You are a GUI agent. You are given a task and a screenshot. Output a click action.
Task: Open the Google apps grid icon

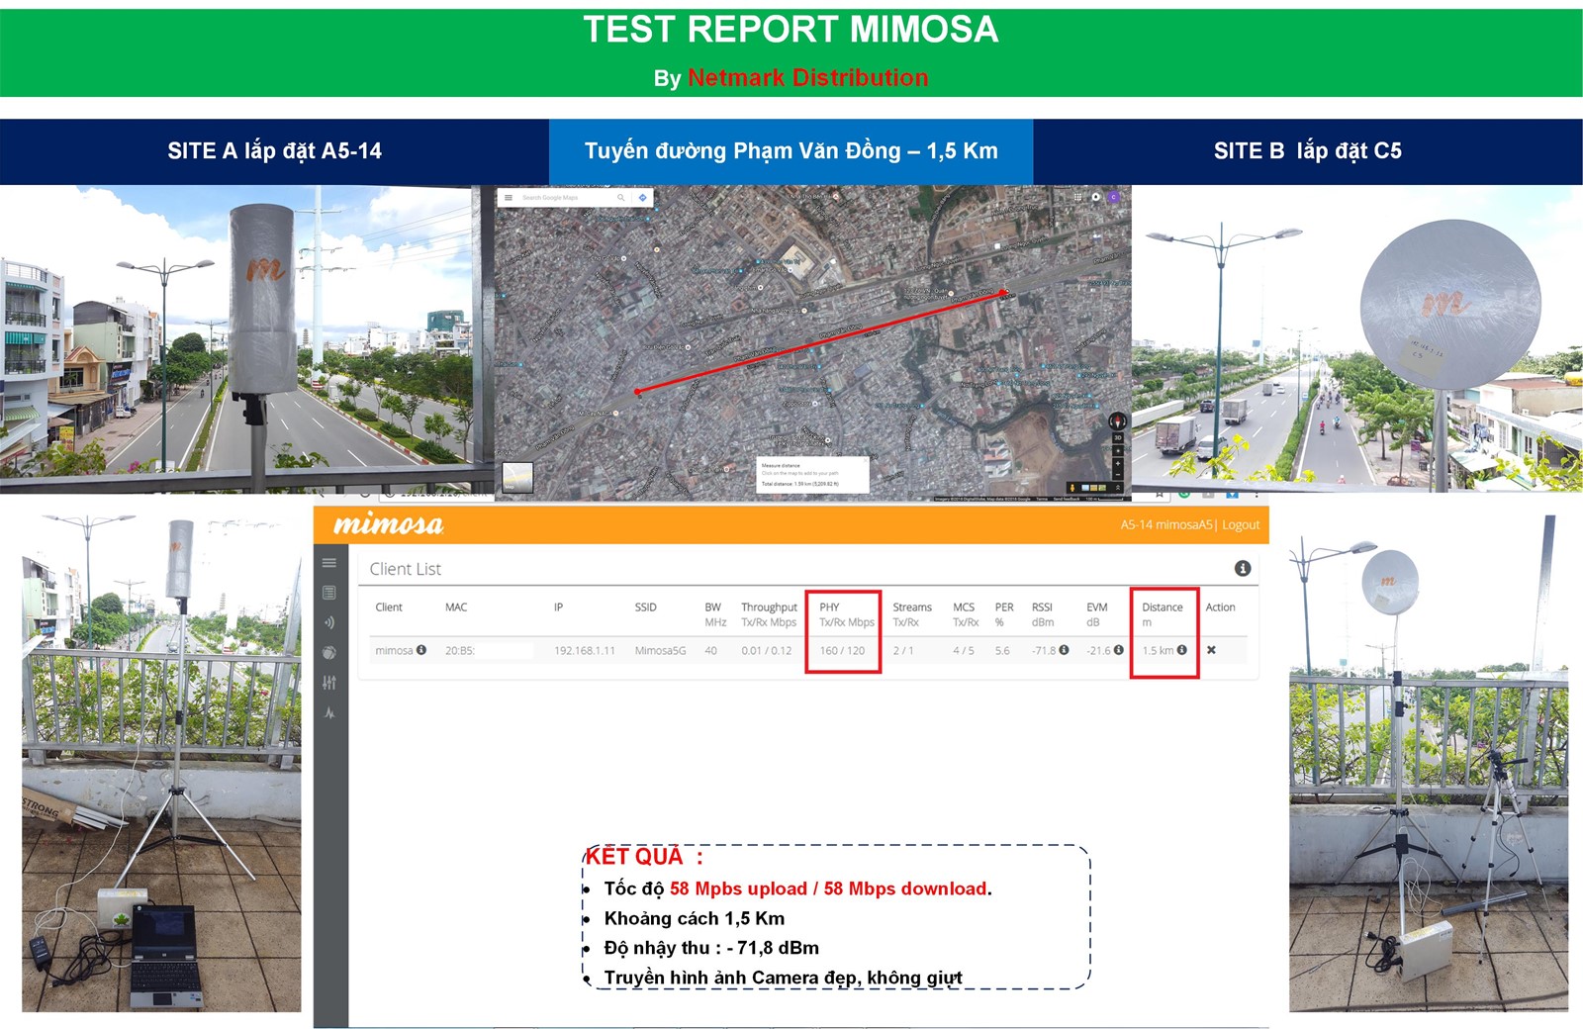[1077, 197]
